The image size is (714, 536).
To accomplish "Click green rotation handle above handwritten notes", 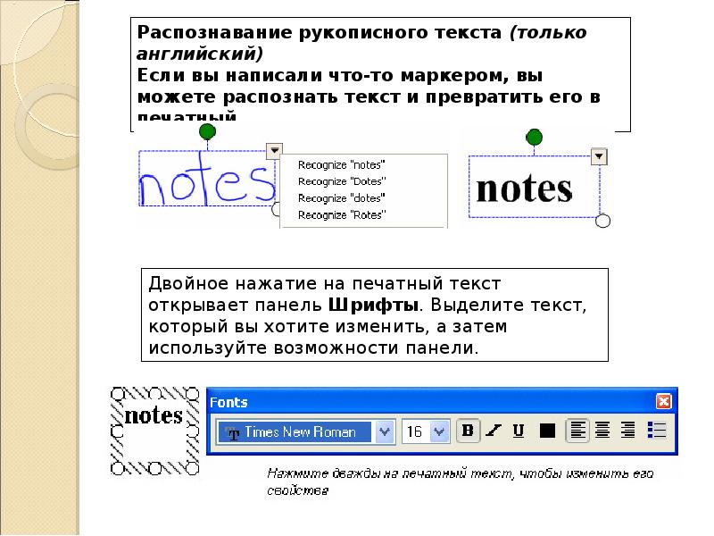I will pos(207,132).
